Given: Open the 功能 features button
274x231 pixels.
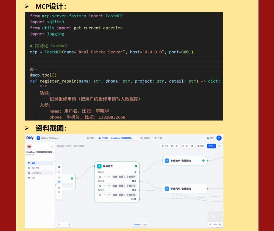Looking at the screenshot, I should point(200,146).
